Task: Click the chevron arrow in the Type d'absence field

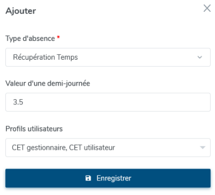Action: [x=199, y=57]
